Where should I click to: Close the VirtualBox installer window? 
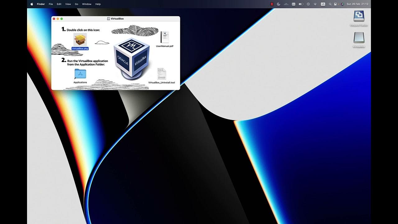(54, 19)
